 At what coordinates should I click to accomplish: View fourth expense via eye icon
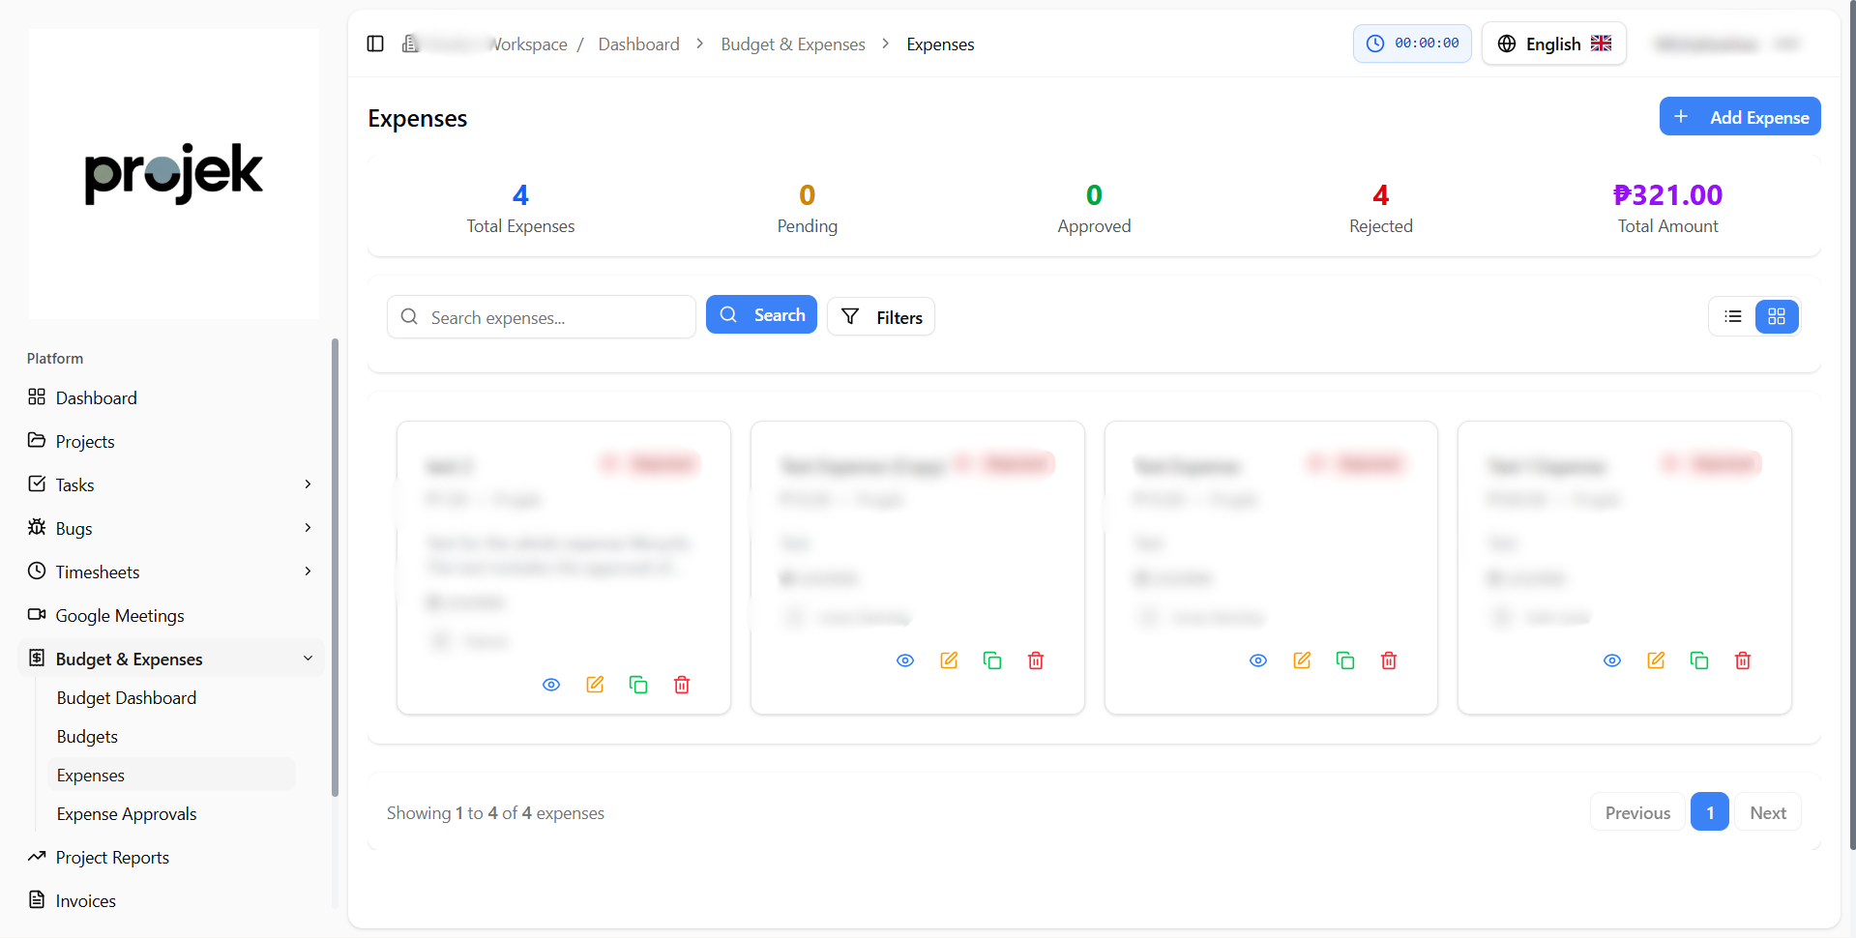[x=1612, y=660]
